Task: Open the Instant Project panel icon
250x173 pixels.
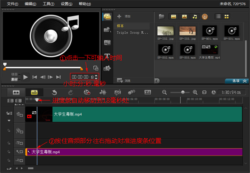Action: [x=107, y=30]
